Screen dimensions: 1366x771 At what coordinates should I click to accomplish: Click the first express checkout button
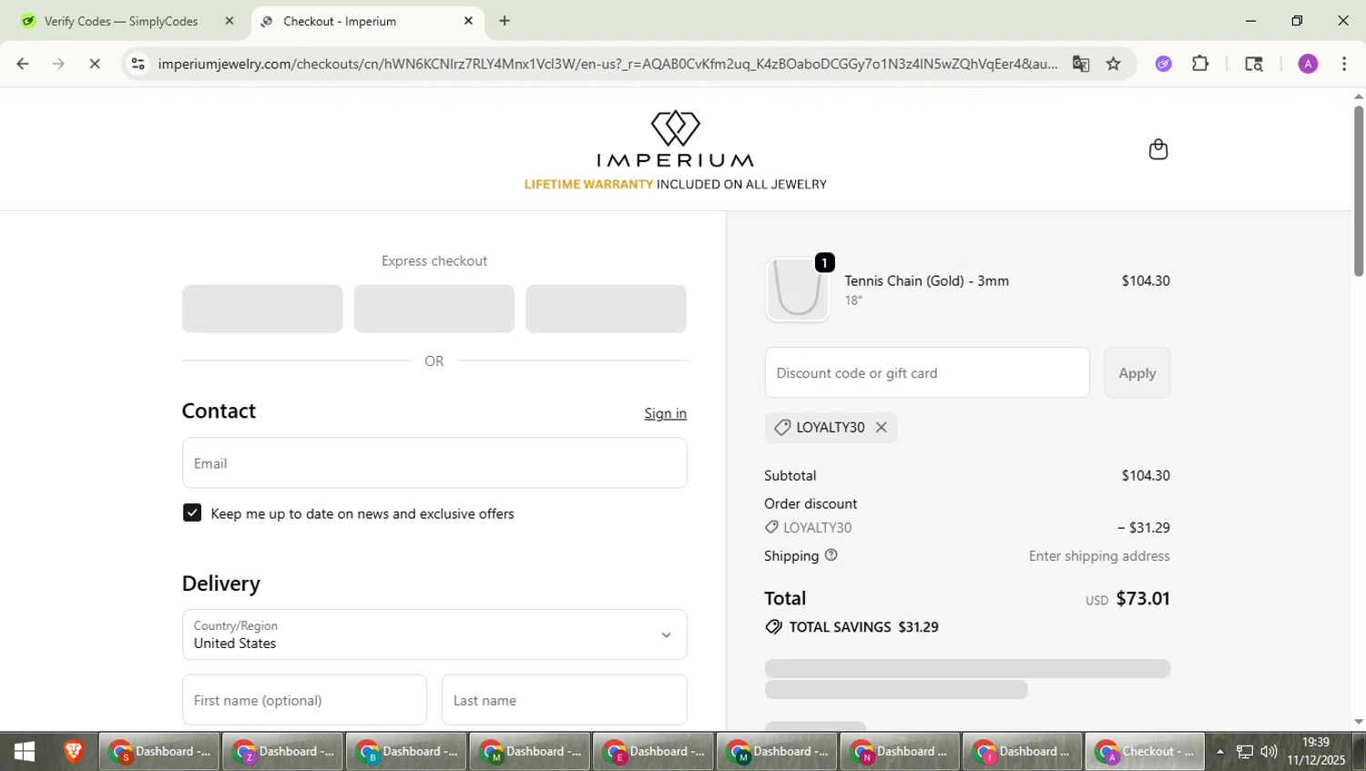click(262, 309)
